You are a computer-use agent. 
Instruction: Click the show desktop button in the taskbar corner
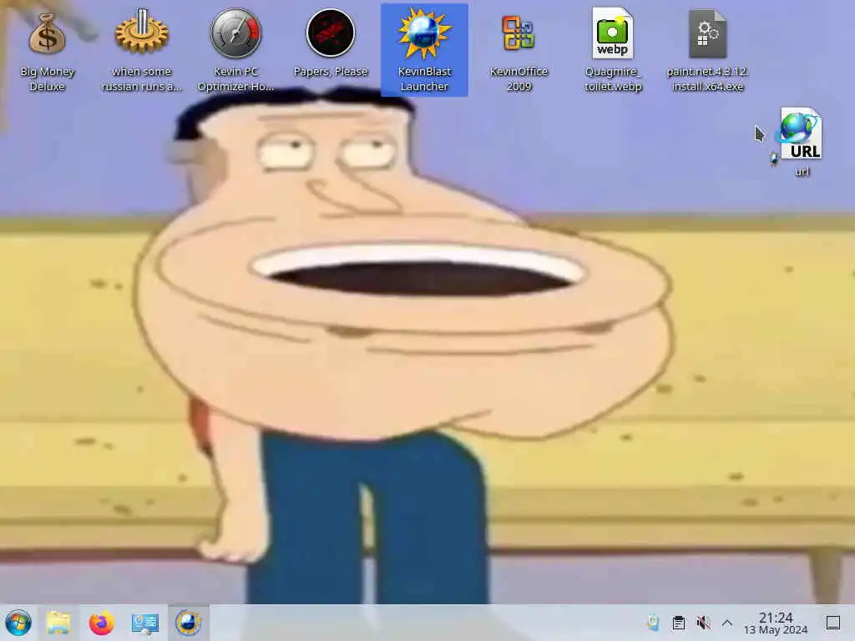click(x=833, y=623)
